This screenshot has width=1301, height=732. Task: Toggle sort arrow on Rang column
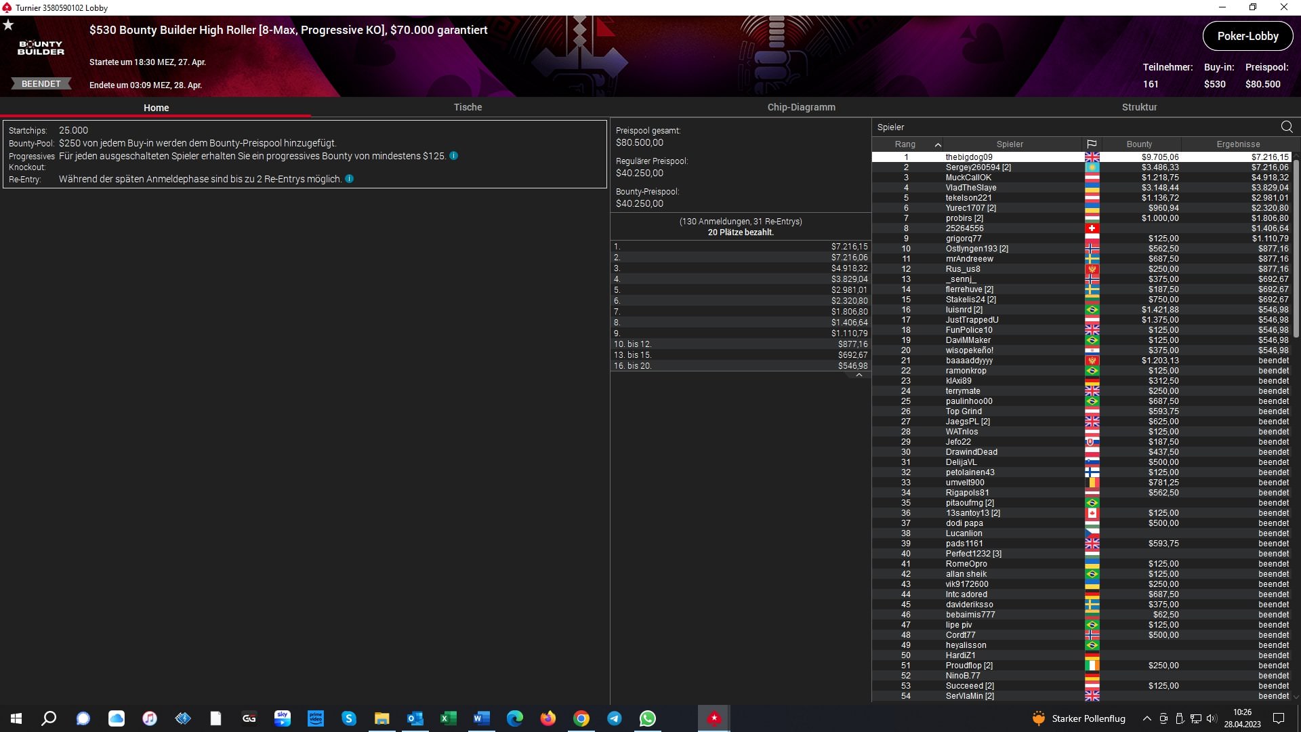938,144
